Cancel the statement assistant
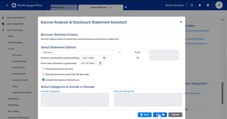The image size is (227, 119). pos(175,115)
